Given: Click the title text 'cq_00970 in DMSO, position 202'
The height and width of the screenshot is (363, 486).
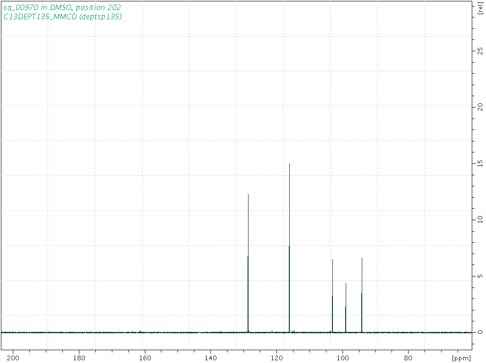Looking at the screenshot, I should (x=62, y=7).
